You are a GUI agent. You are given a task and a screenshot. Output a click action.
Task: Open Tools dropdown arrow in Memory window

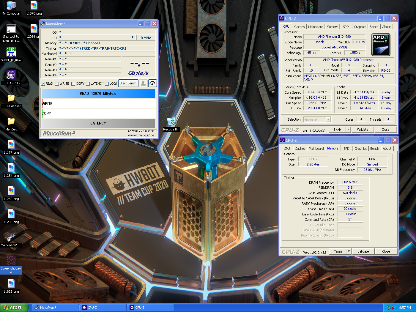pos(349,251)
